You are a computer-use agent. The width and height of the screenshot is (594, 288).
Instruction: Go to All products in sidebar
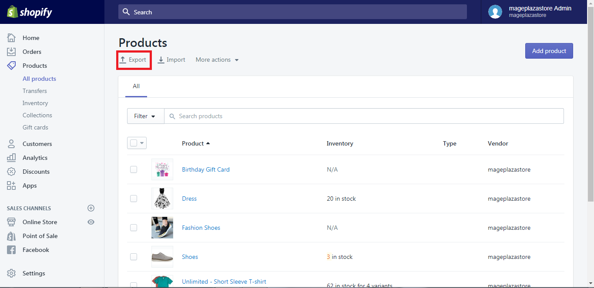click(39, 79)
